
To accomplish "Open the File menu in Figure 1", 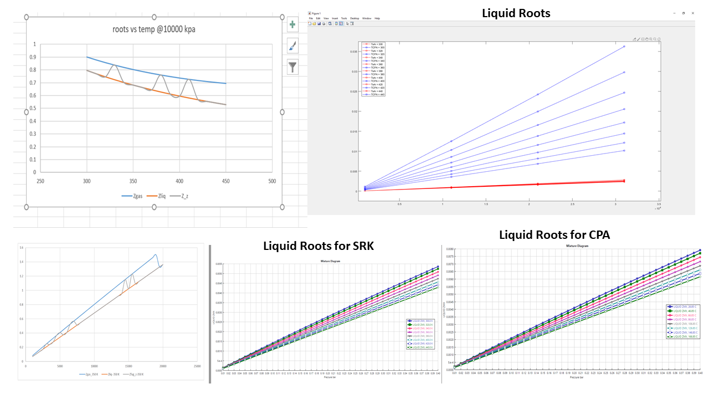I will click(311, 18).
